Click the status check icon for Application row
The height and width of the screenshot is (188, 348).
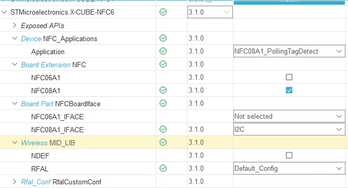click(163, 51)
